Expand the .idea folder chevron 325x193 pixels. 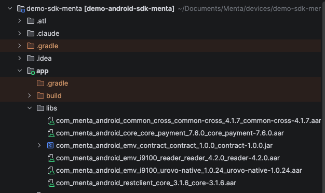tap(20, 58)
